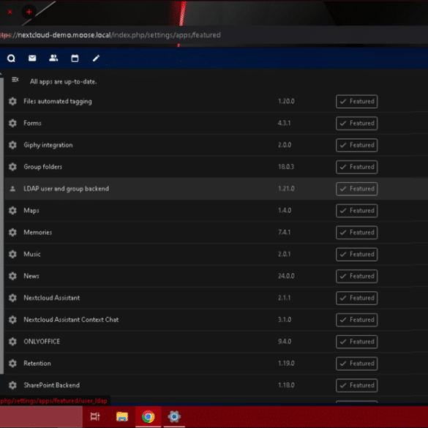Click the Featured badge for Giphy integration
This screenshot has height=428, width=428.
point(356,145)
